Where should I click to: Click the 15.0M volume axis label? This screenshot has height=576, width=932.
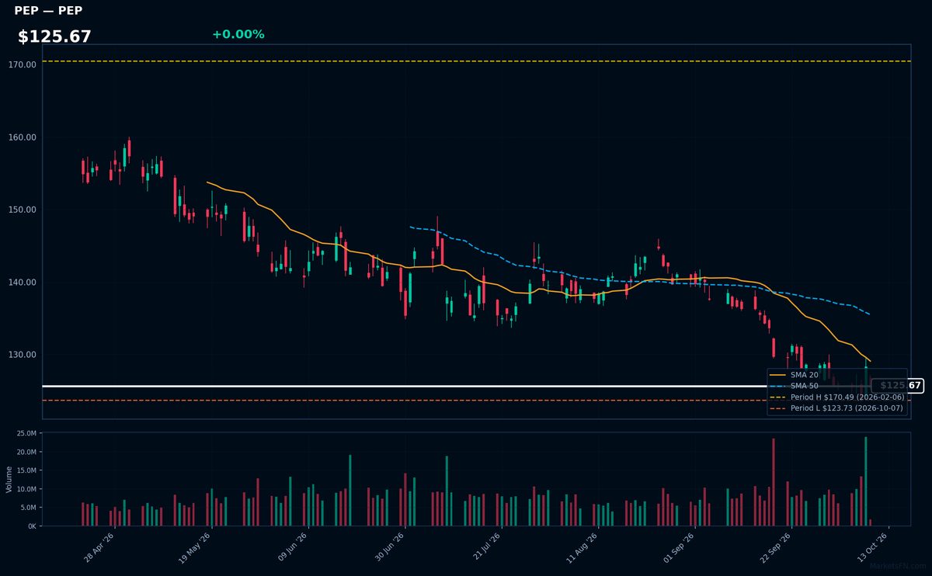pyautogui.click(x=26, y=470)
